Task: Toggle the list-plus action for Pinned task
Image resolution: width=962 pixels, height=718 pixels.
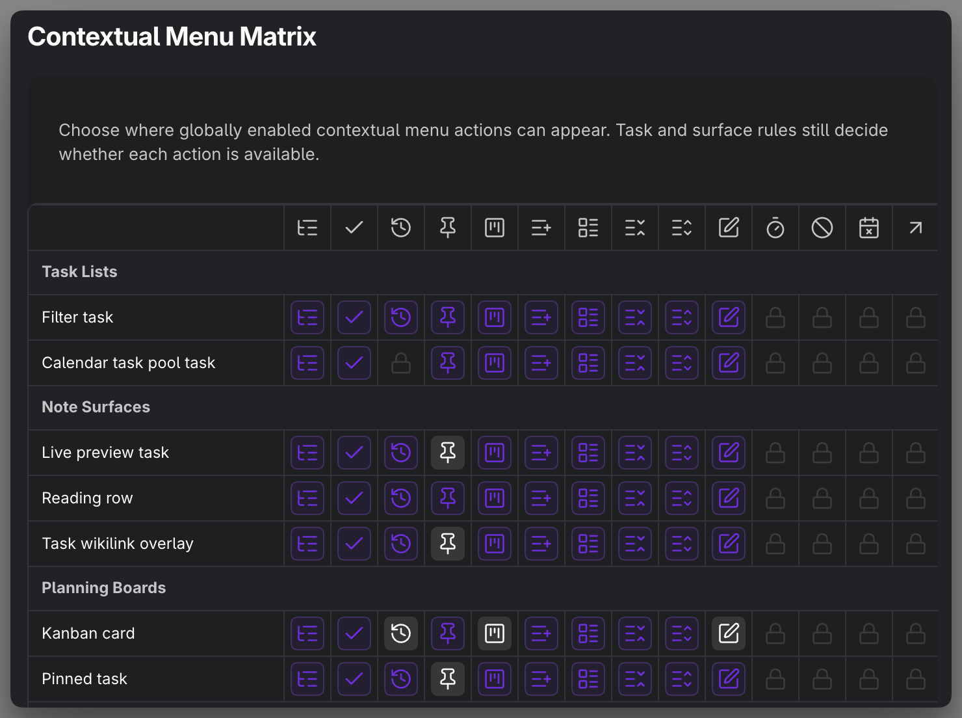Action: pyautogui.click(x=541, y=679)
